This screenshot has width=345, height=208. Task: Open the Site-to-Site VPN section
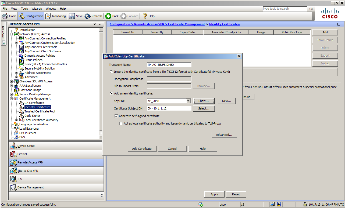click(56, 171)
